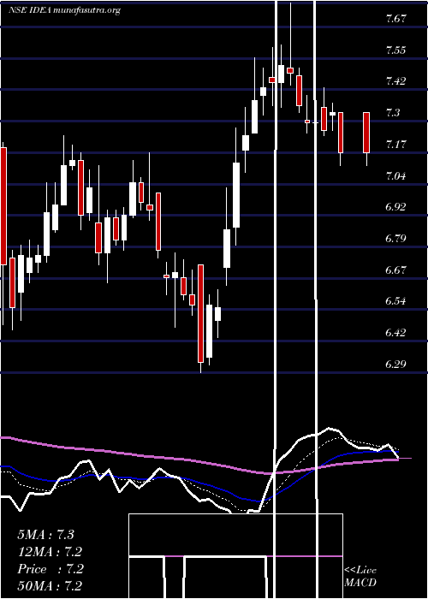428x599 pixels.
Task: Select the 7.17 price axis label
Action: 395,145
